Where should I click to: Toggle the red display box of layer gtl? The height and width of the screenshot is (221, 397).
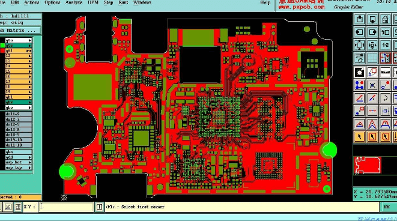(x=2, y=50)
